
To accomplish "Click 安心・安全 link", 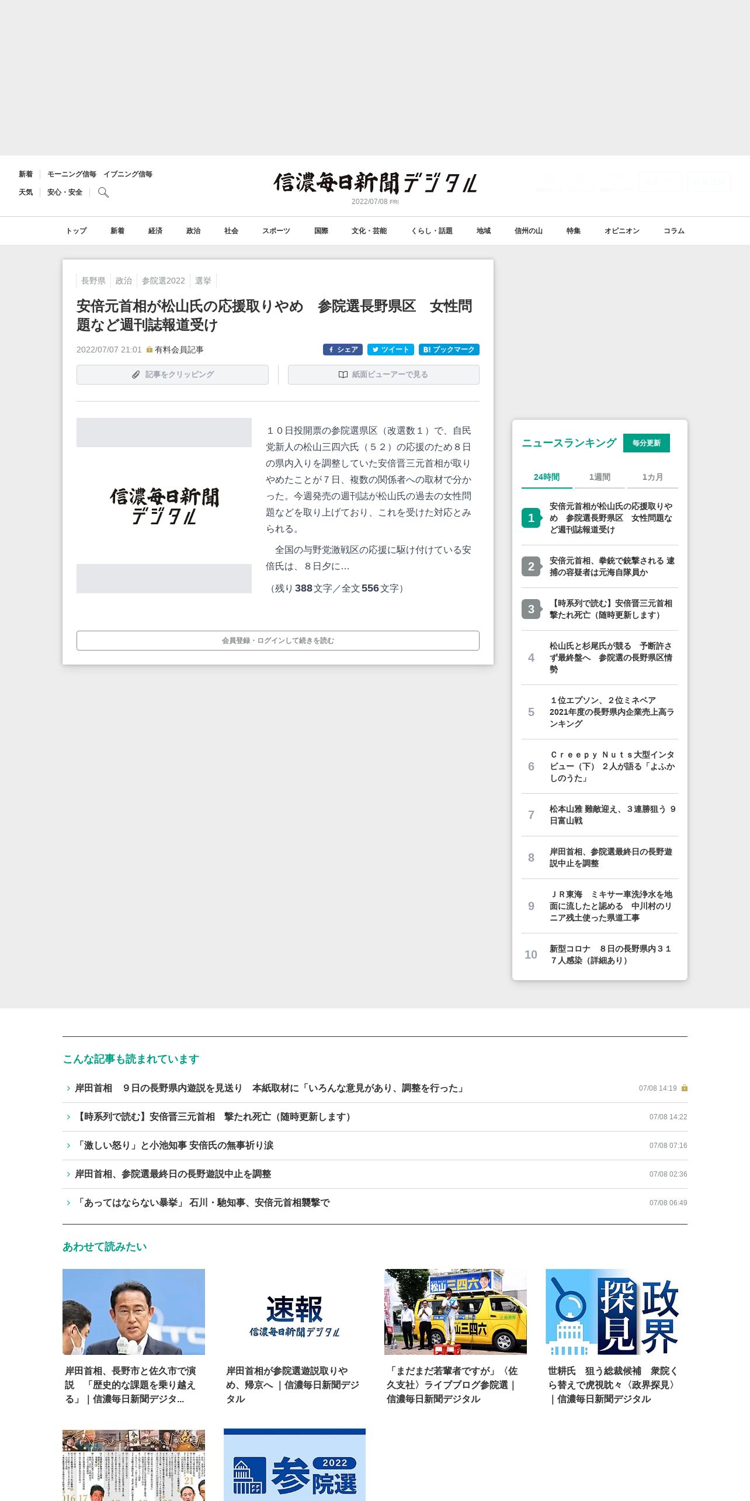I will (65, 192).
